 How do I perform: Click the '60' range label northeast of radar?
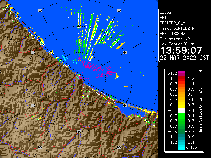pos(119,11)
